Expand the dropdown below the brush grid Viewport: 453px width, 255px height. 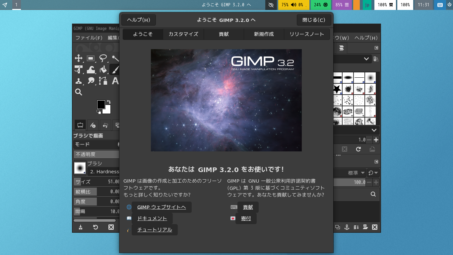click(x=356, y=130)
